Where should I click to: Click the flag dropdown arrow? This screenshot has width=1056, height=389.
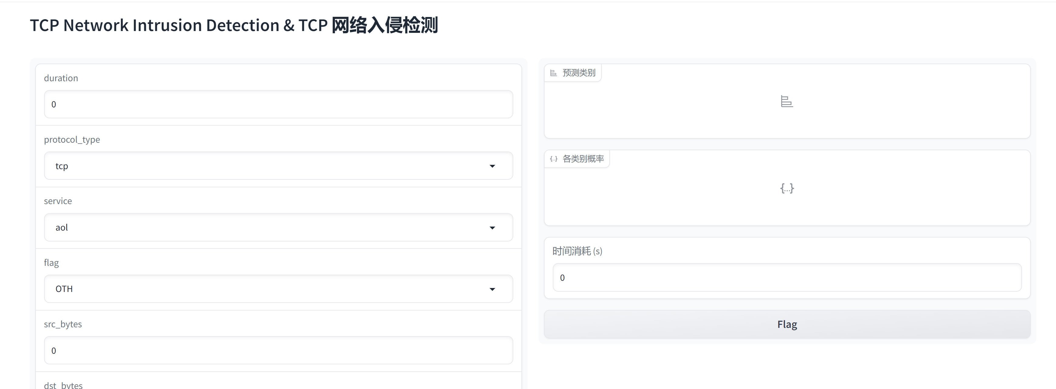[x=492, y=289]
